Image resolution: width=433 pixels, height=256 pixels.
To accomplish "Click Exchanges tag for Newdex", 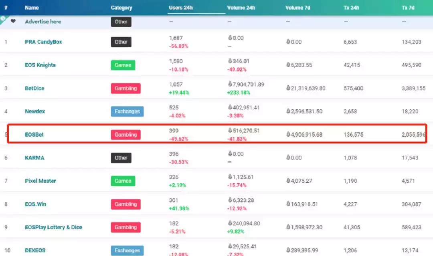I will [127, 111].
